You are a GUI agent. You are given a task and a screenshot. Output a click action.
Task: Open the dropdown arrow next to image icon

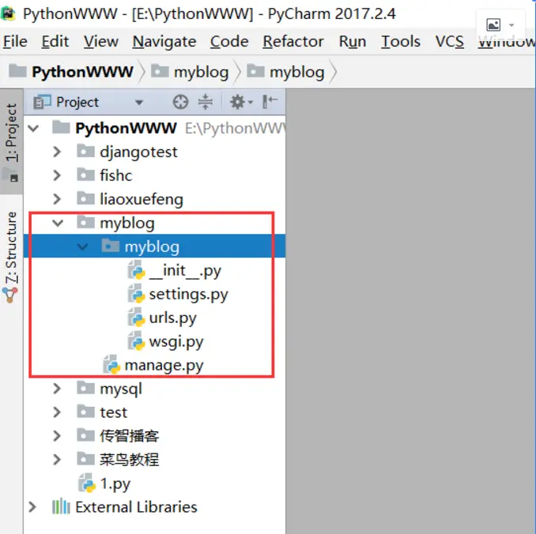tap(511, 25)
